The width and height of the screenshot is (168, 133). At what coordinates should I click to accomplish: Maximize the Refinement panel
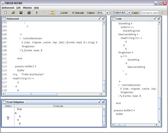(103, 18)
